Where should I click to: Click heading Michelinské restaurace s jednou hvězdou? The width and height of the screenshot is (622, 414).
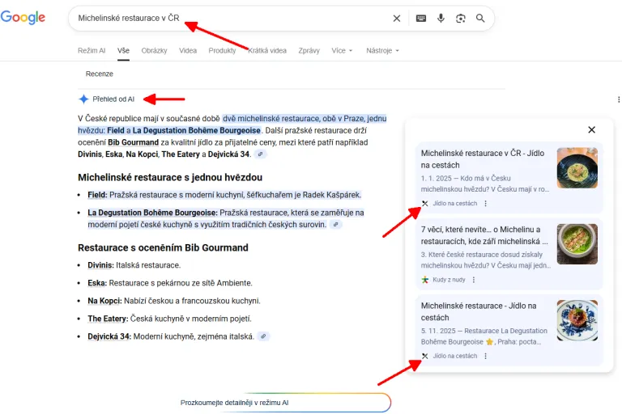point(170,177)
